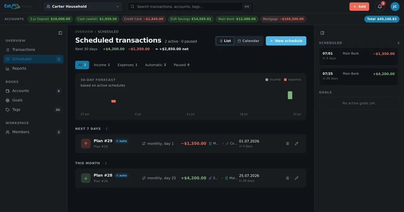The image size is (404, 212).
Task: Click the Scheduled clock icon in sidebar
Action: (x=8, y=59)
